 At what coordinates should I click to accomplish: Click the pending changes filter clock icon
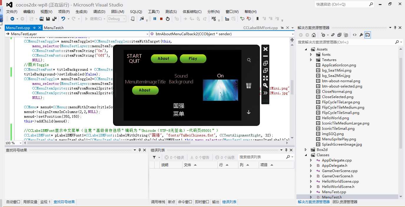[324, 35]
